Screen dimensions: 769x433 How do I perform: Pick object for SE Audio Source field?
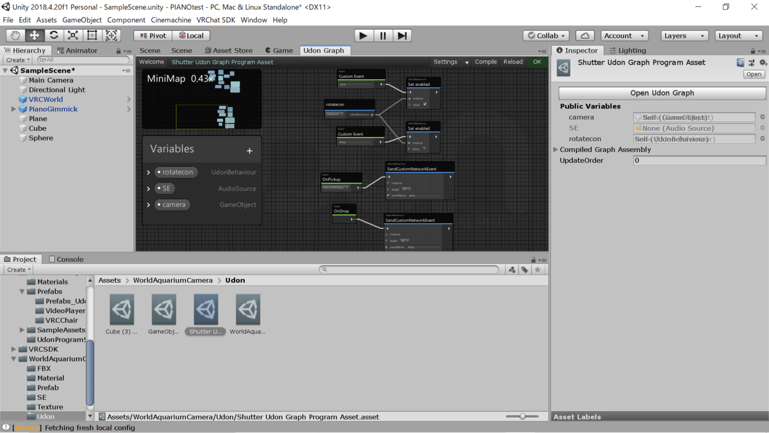[763, 128]
